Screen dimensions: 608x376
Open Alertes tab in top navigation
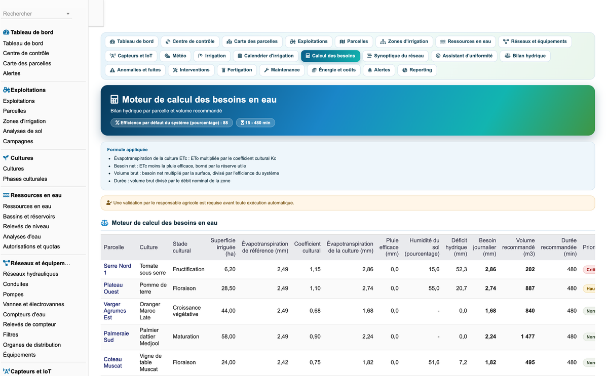click(379, 70)
